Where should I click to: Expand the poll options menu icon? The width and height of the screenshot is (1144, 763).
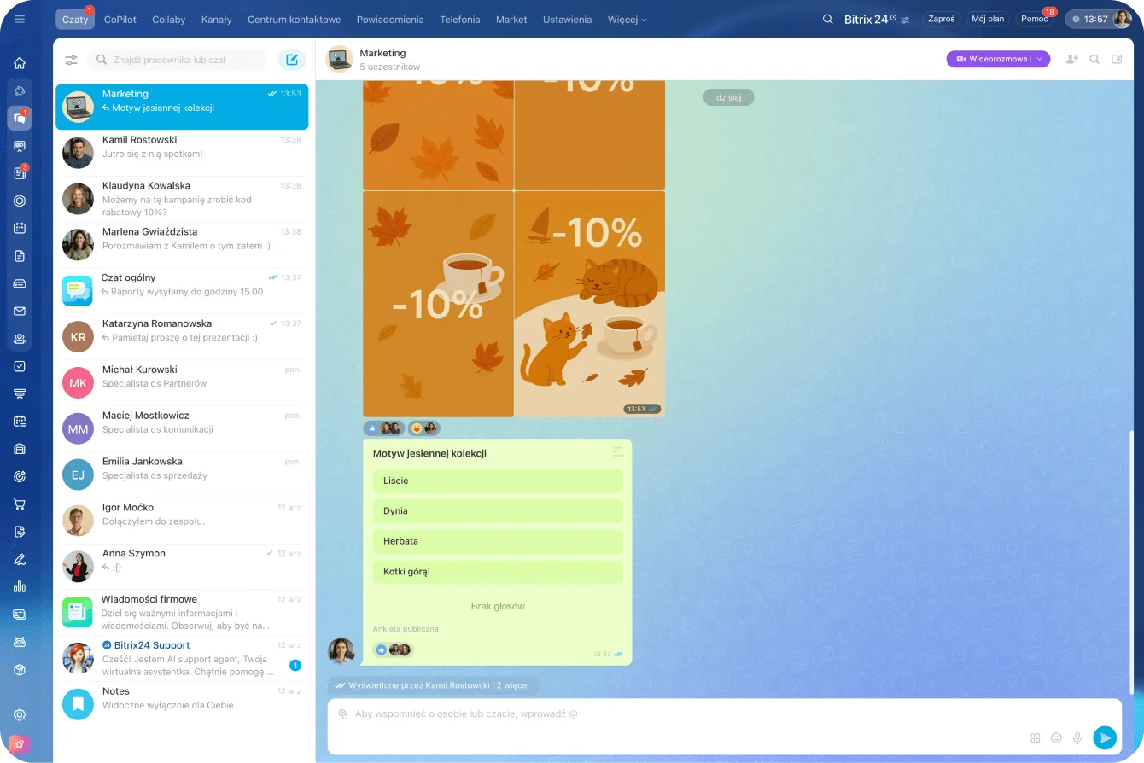tap(617, 452)
